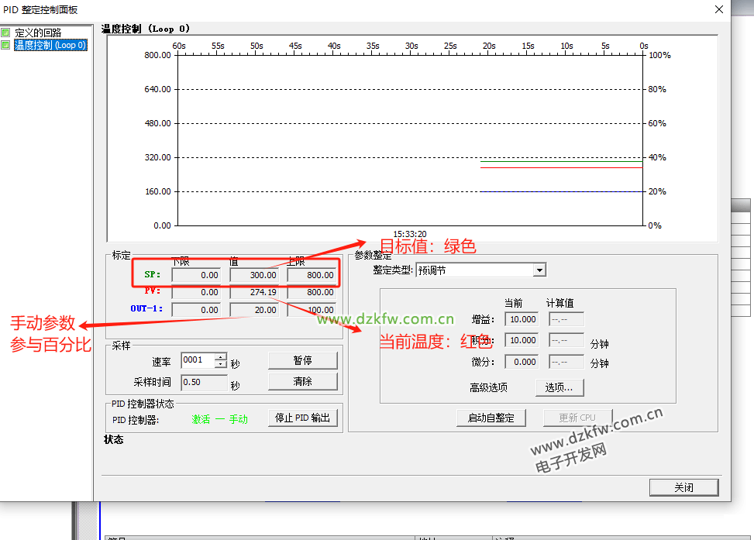Click the OUT-1 value field showing 20.00
The image size is (754, 540).
pyautogui.click(x=255, y=310)
